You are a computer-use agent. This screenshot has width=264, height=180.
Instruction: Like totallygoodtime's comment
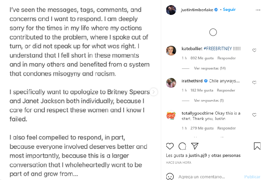click(254, 115)
